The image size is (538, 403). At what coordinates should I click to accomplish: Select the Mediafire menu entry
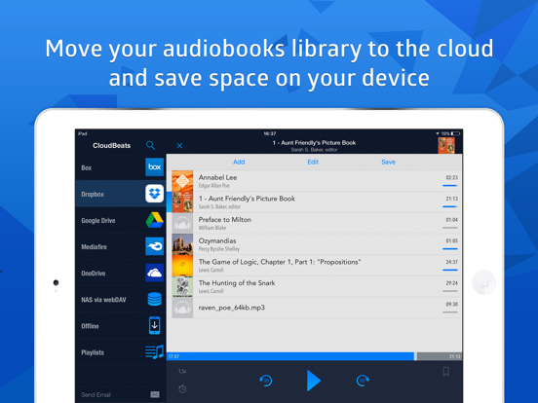(121, 246)
